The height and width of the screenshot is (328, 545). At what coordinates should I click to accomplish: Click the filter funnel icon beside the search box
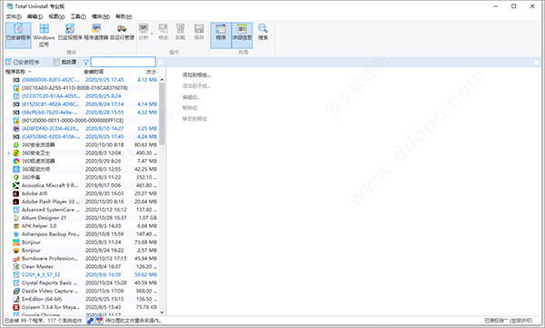(85, 63)
